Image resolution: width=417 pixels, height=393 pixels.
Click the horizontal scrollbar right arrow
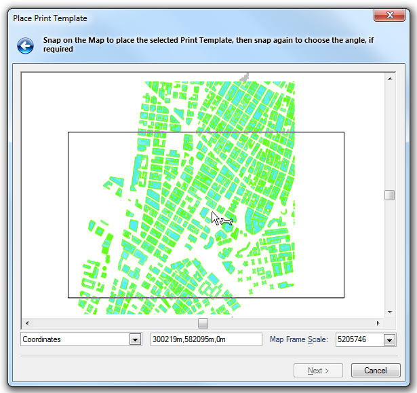point(378,324)
